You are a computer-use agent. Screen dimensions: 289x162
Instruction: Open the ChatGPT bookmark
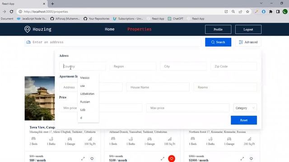click(x=176, y=18)
